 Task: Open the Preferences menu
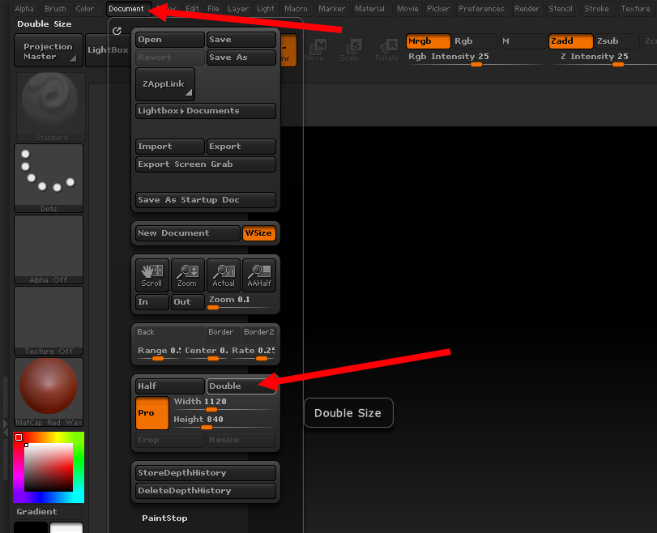pos(481,9)
